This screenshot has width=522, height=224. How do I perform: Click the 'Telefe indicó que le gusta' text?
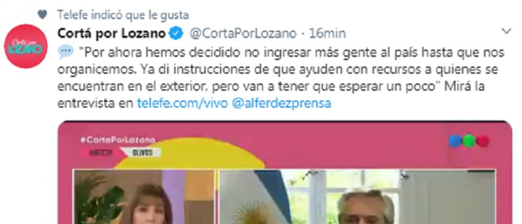click(123, 15)
